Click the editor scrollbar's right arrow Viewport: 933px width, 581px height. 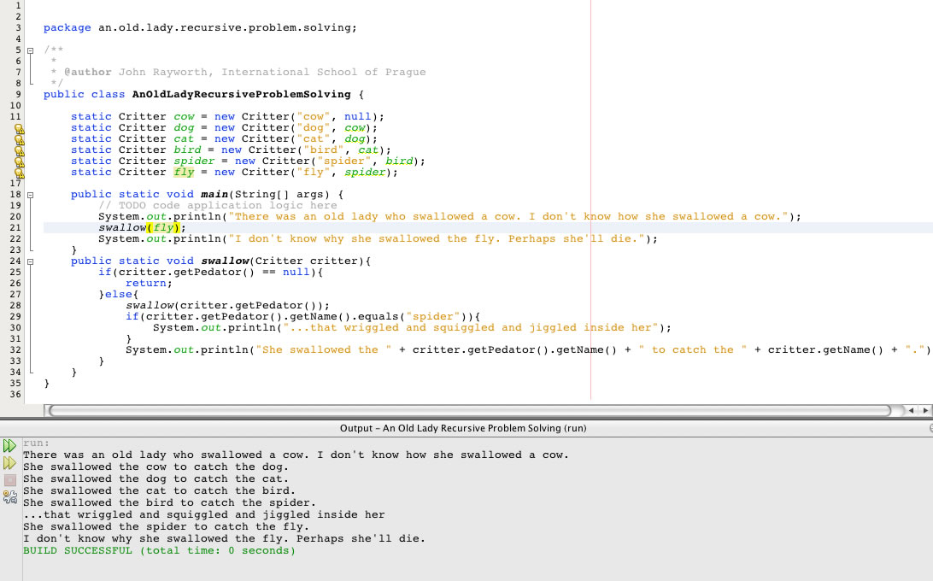click(925, 411)
